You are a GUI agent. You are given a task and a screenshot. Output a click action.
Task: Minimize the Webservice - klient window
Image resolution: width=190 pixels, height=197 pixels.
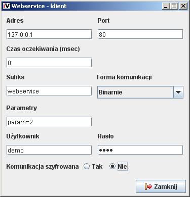(x=166, y=6)
